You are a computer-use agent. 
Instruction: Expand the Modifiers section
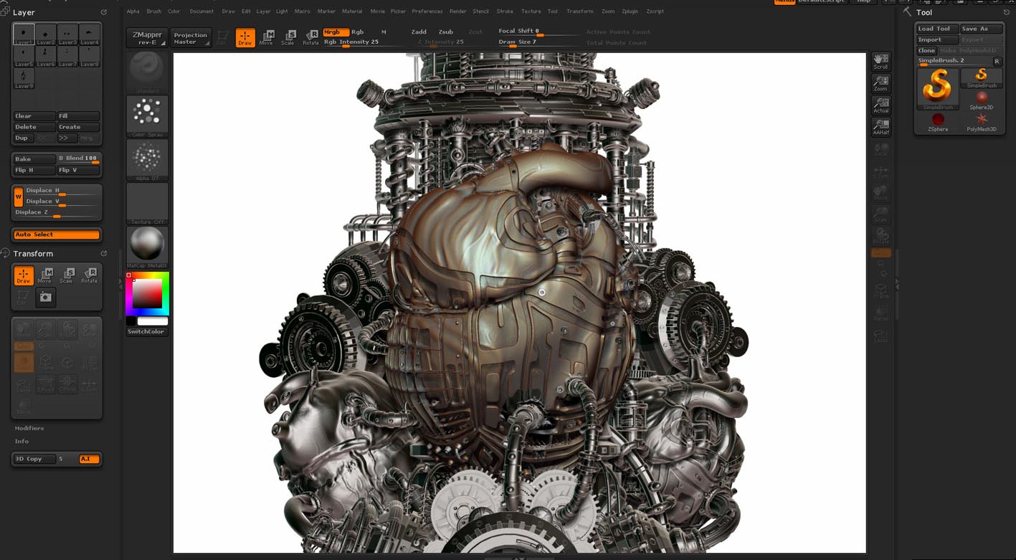[29, 428]
